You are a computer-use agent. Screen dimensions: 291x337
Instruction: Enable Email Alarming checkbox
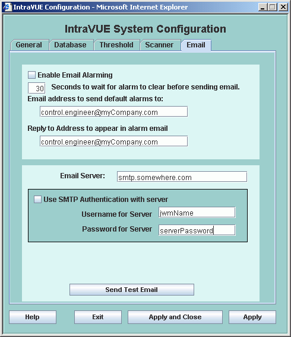[31, 75]
